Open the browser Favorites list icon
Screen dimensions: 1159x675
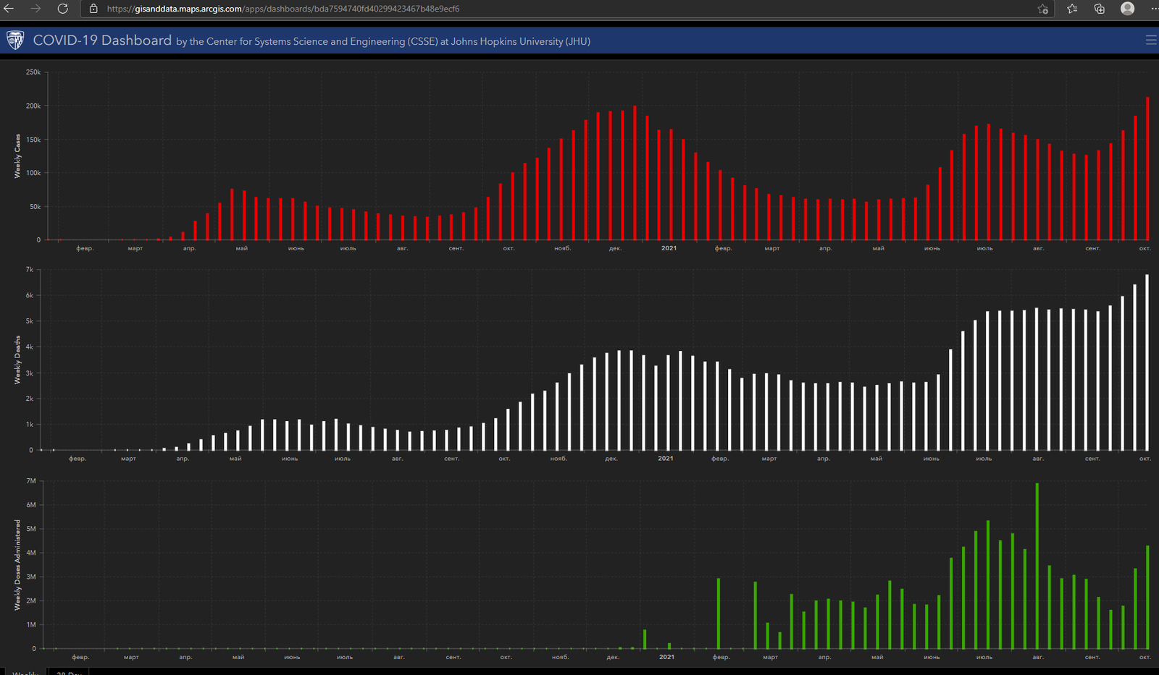[x=1072, y=9]
